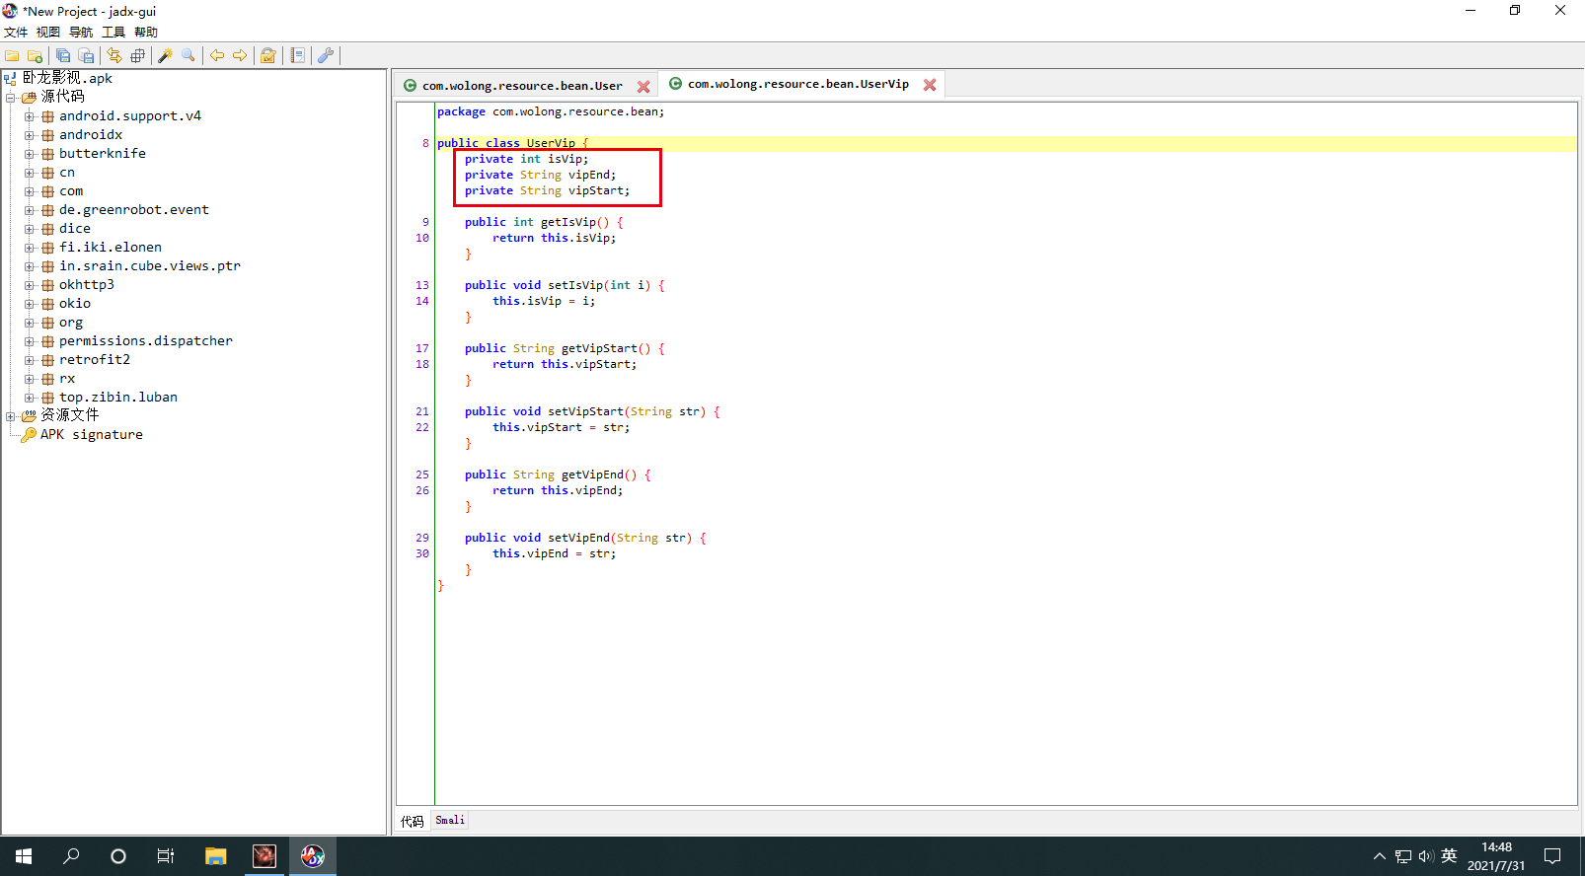Image resolution: width=1585 pixels, height=876 pixels.
Task: Expand the android.support.v4 package
Action: 29,116
